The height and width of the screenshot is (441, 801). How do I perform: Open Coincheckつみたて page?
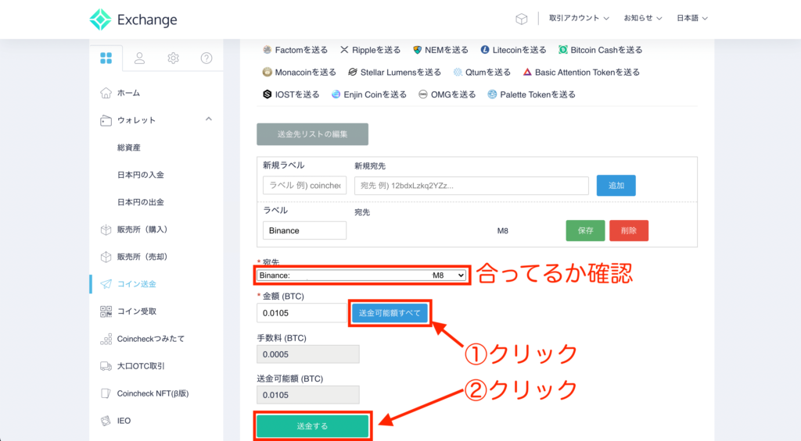point(151,339)
